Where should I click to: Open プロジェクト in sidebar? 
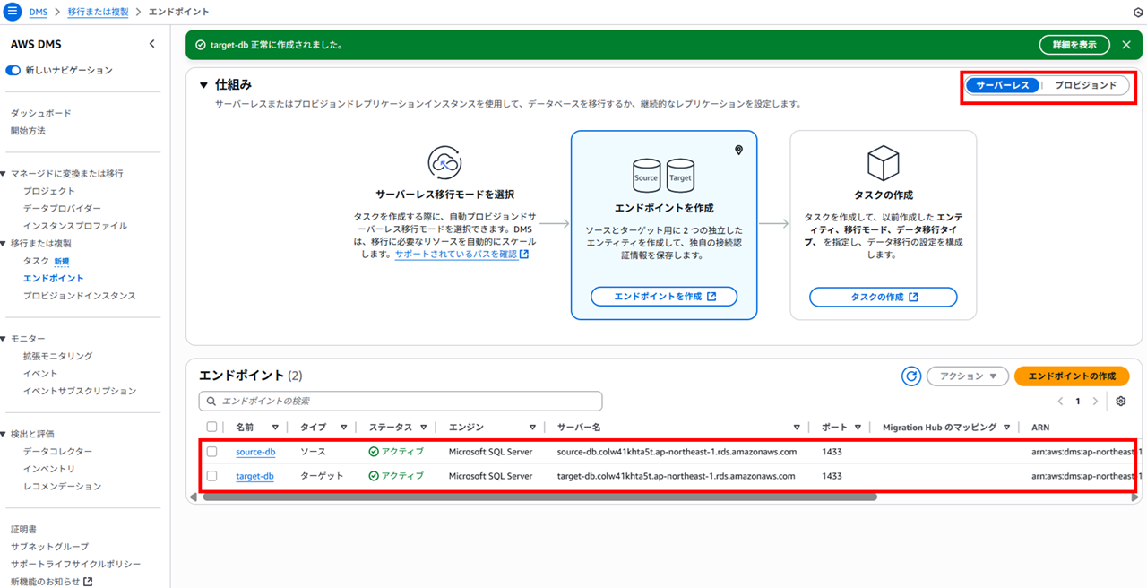pyautogui.click(x=49, y=191)
